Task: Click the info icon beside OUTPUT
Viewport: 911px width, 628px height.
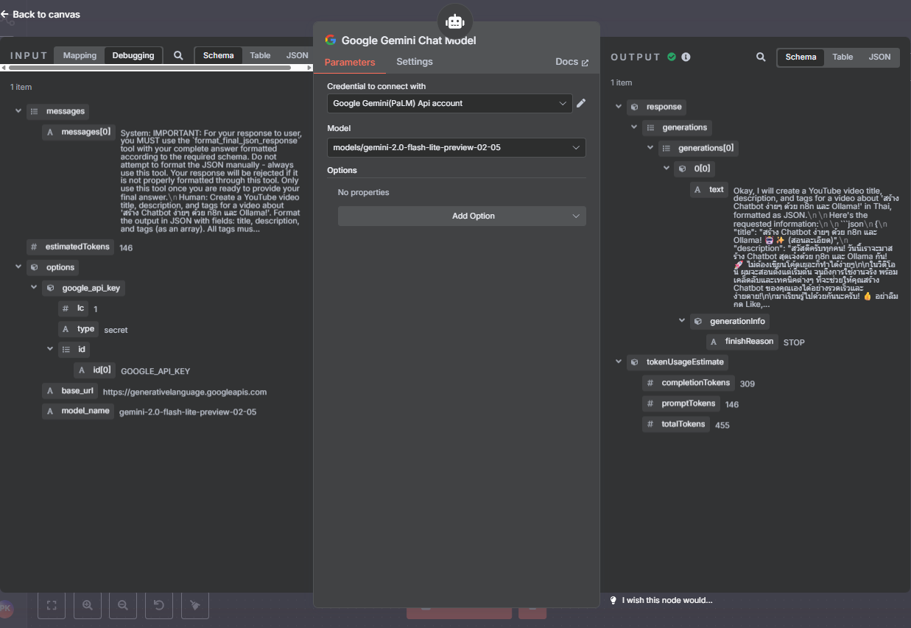Action: pos(686,57)
